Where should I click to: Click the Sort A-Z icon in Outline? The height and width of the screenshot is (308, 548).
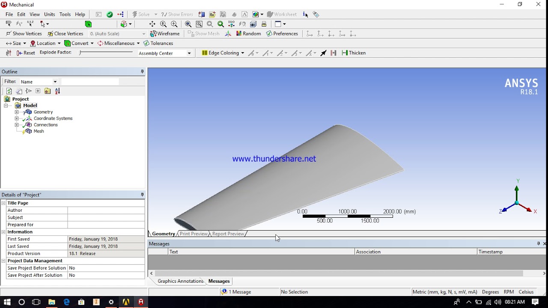57,91
